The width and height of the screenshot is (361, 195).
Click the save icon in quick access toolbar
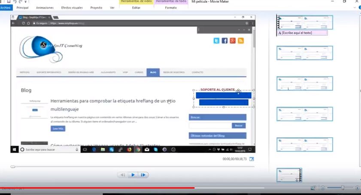pyautogui.click(x=9, y=2)
